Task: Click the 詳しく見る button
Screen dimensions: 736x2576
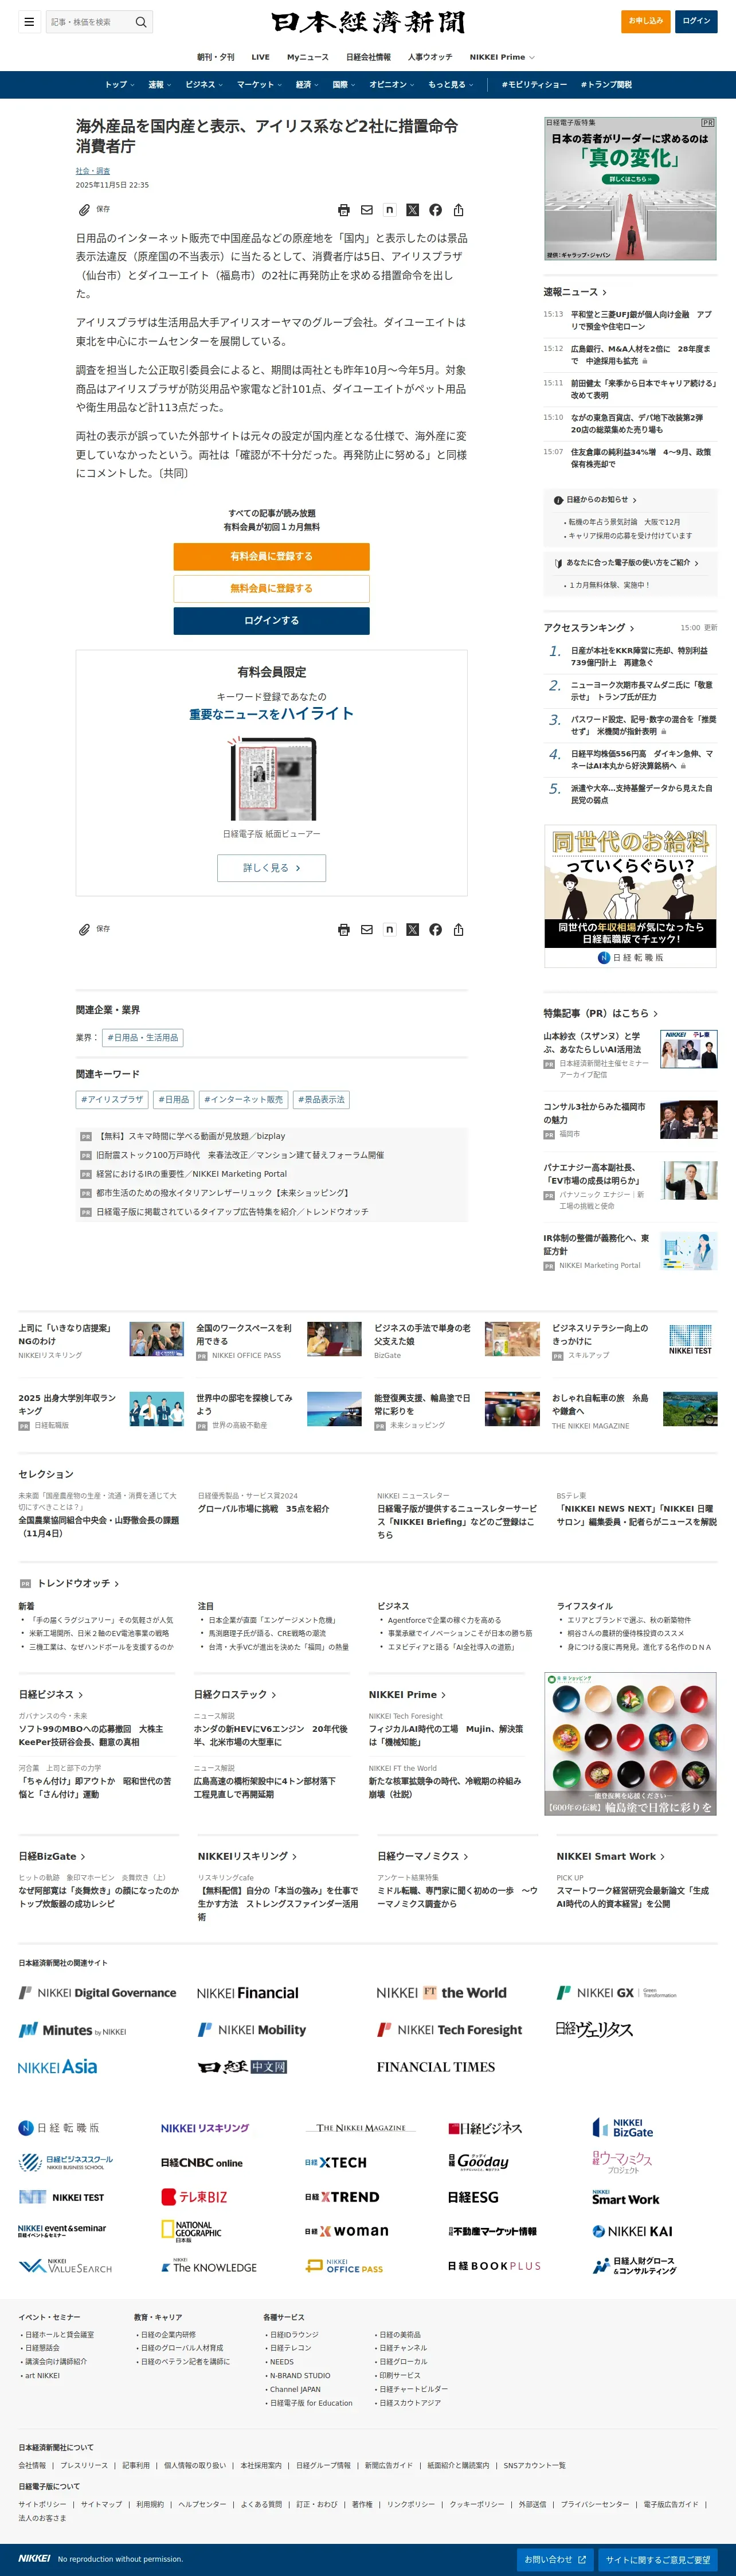Action: coord(271,868)
